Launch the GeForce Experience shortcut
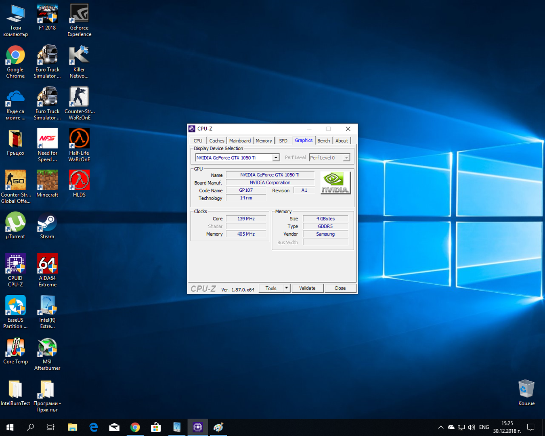This screenshot has width=545, height=436. pos(79,20)
